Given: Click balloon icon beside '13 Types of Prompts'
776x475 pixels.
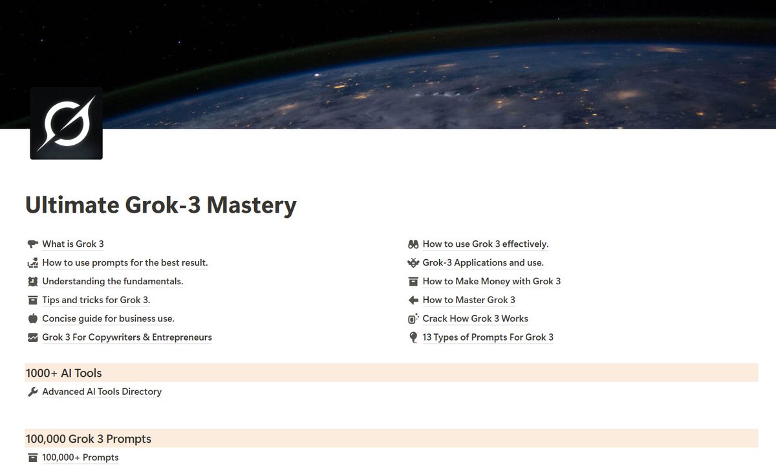Looking at the screenshot, I should [x=414, y=337].
